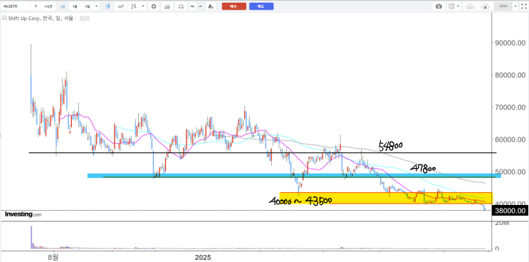The height and width of the screenshot is (262, 529).
Task: Click the blue 매도 sell button
Action: coord(261,6)
